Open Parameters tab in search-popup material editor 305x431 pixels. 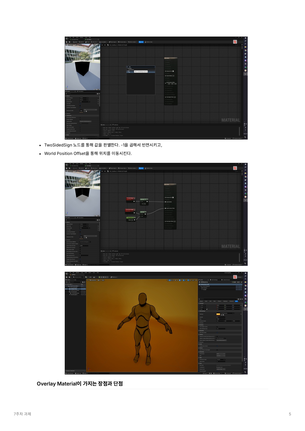point(80,91)
